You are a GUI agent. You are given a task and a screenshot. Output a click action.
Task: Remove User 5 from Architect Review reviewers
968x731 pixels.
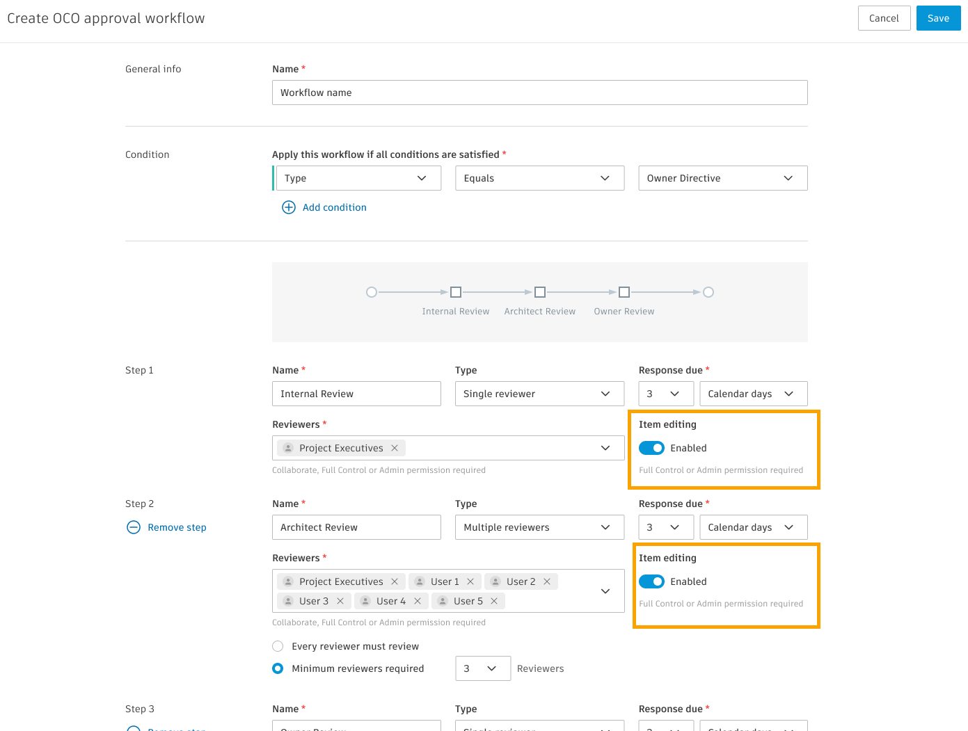tap(494, 601)
